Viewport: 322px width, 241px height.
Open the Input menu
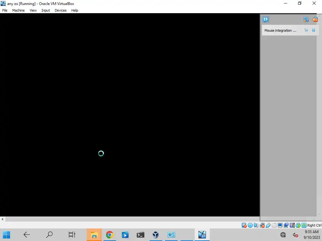tap(46, 10)
